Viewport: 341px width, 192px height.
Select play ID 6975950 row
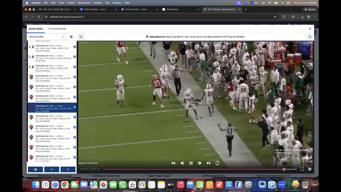click(52, 127)
